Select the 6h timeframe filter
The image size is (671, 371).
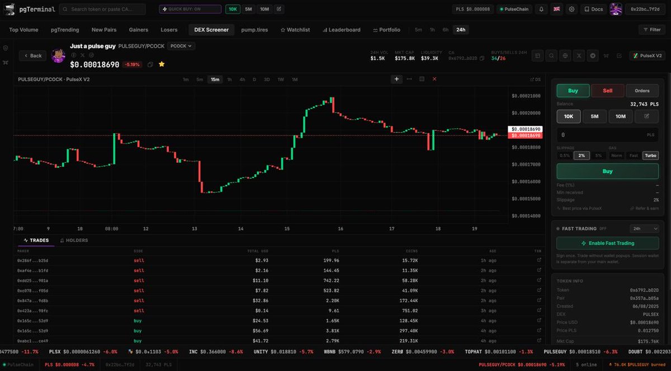[446, 30]
